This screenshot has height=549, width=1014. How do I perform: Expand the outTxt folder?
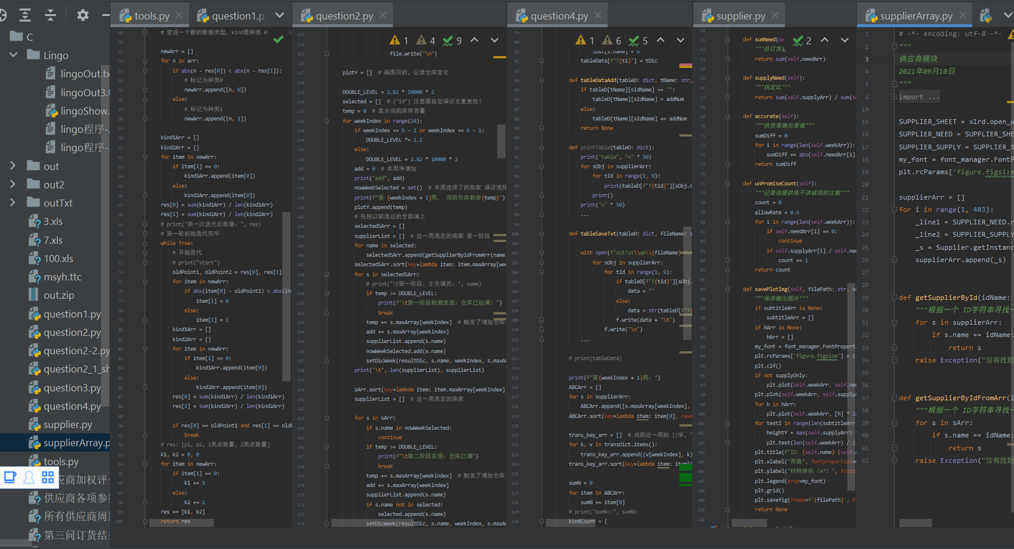[13, 202]
